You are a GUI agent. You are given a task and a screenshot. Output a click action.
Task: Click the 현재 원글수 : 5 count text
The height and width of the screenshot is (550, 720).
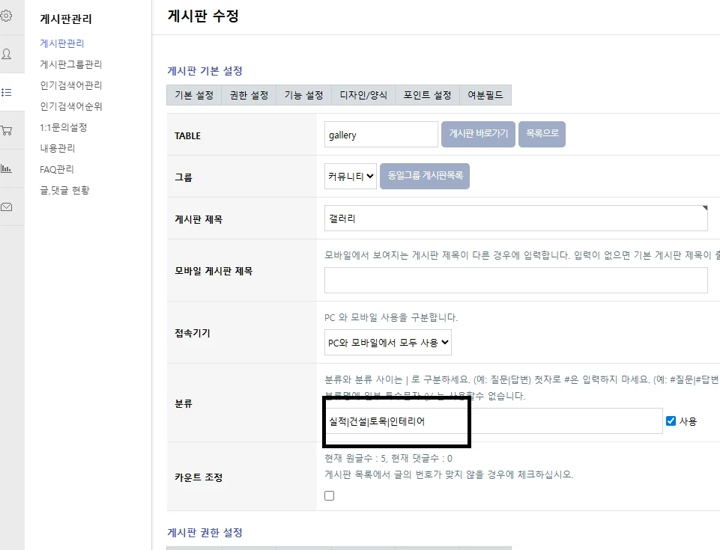(355, 458)
